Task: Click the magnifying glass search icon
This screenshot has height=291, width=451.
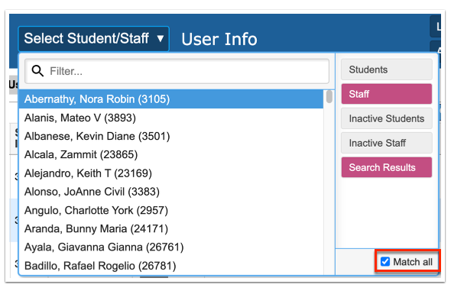Action: tap(37, 71)
